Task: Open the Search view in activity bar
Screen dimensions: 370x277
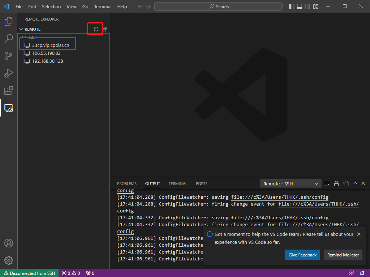Action: point(9,39)
